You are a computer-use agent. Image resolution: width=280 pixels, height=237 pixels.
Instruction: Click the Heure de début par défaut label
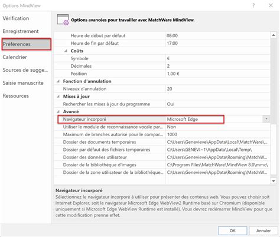click(98, 36)
